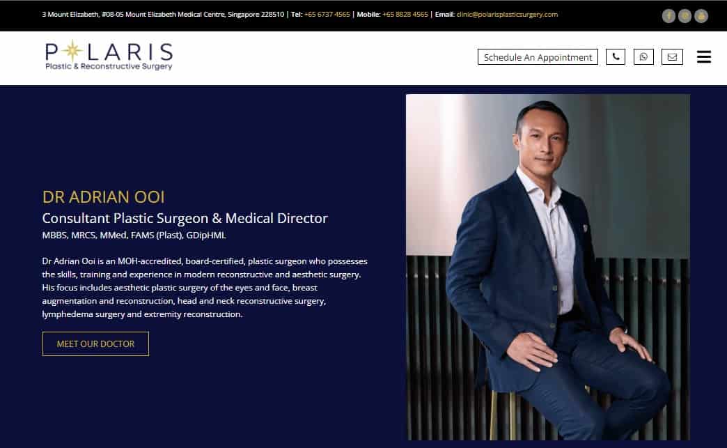Click the phone call icon button
The width and height of the screenshot is (727, 448).
coord(616,56)
